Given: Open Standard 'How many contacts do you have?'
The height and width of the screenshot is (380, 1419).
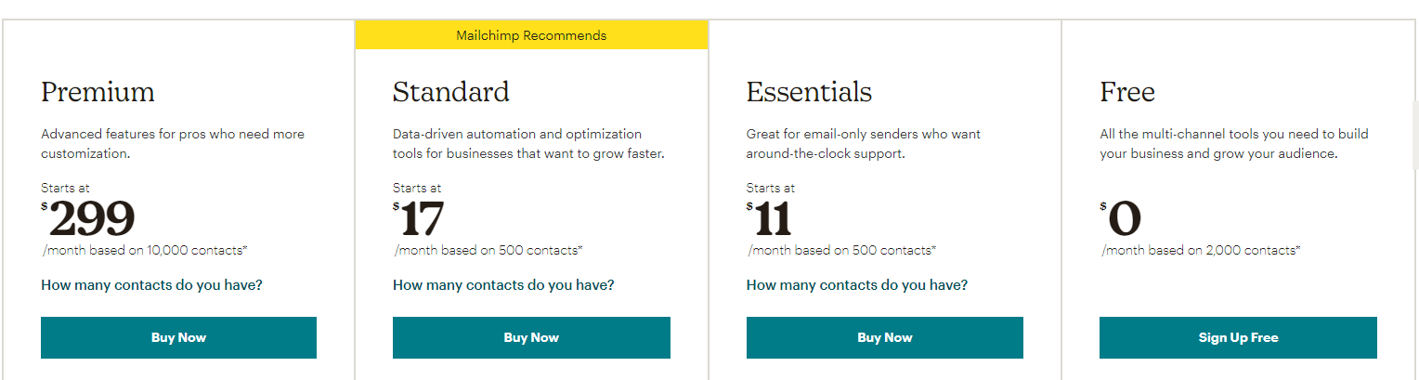Looking at the screenshot, I should click(x=503, y=284).
